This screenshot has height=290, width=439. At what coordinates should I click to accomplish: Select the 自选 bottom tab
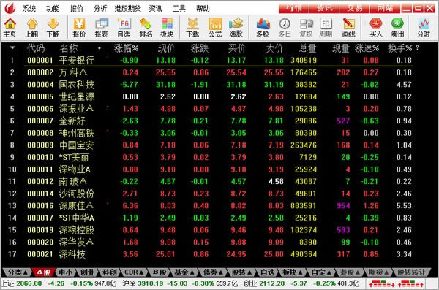click(x=267, y=272)
